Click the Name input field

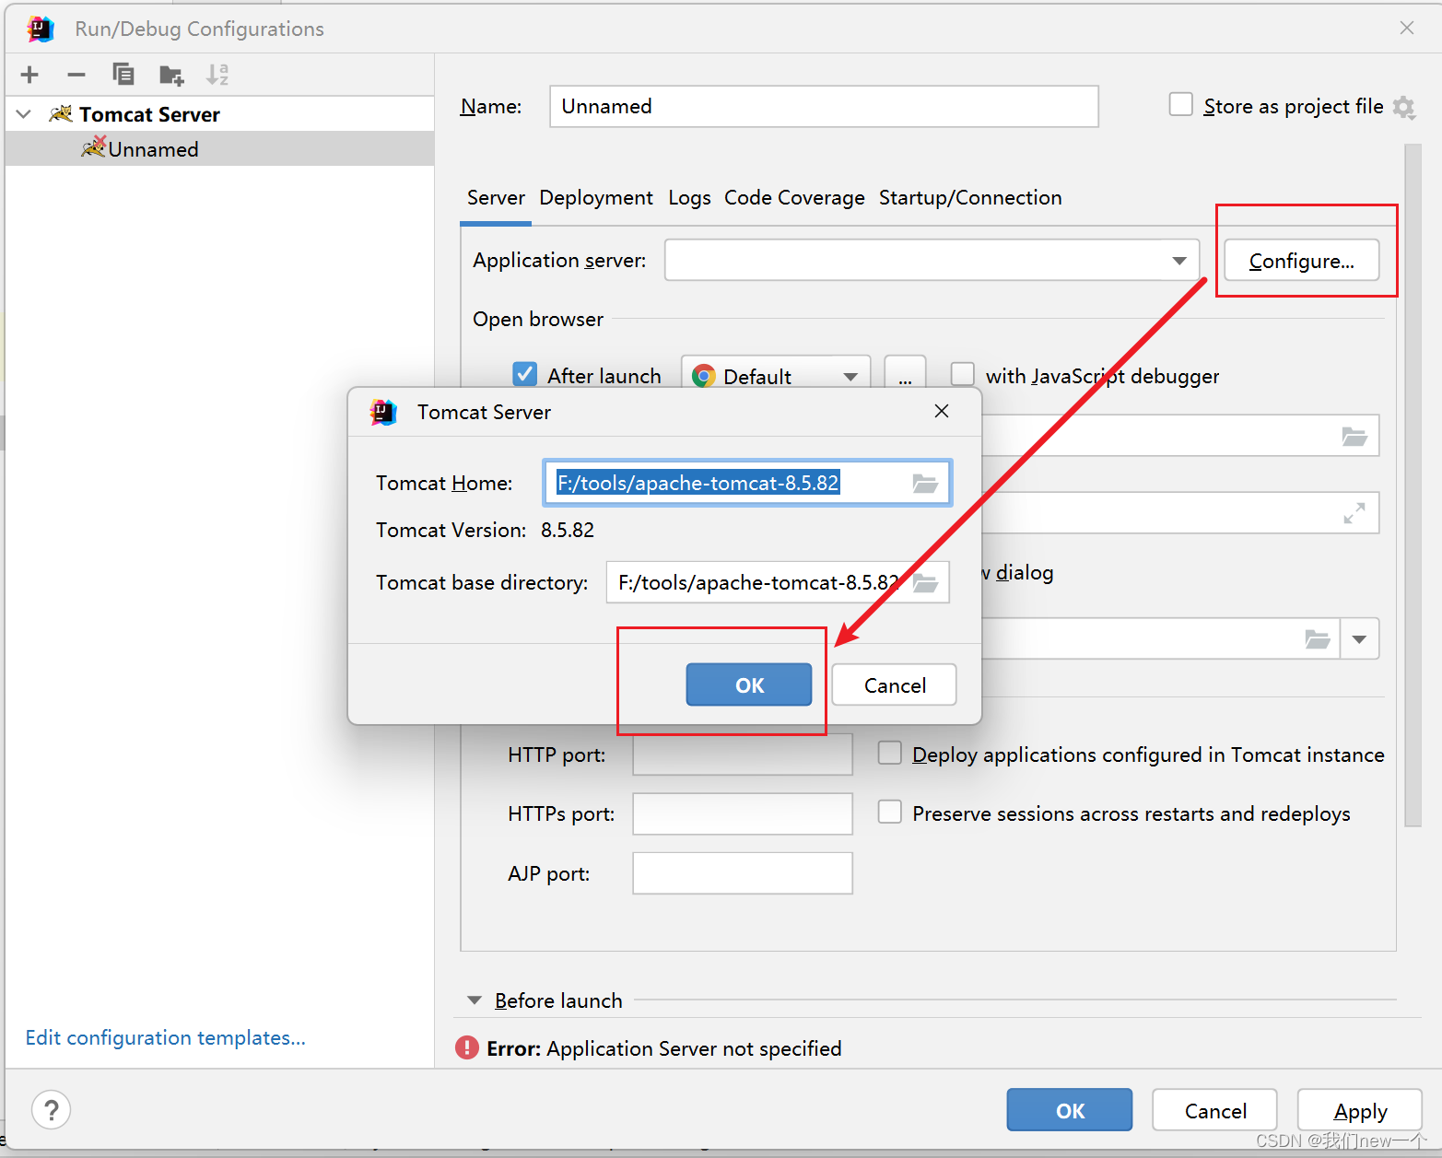824,106
